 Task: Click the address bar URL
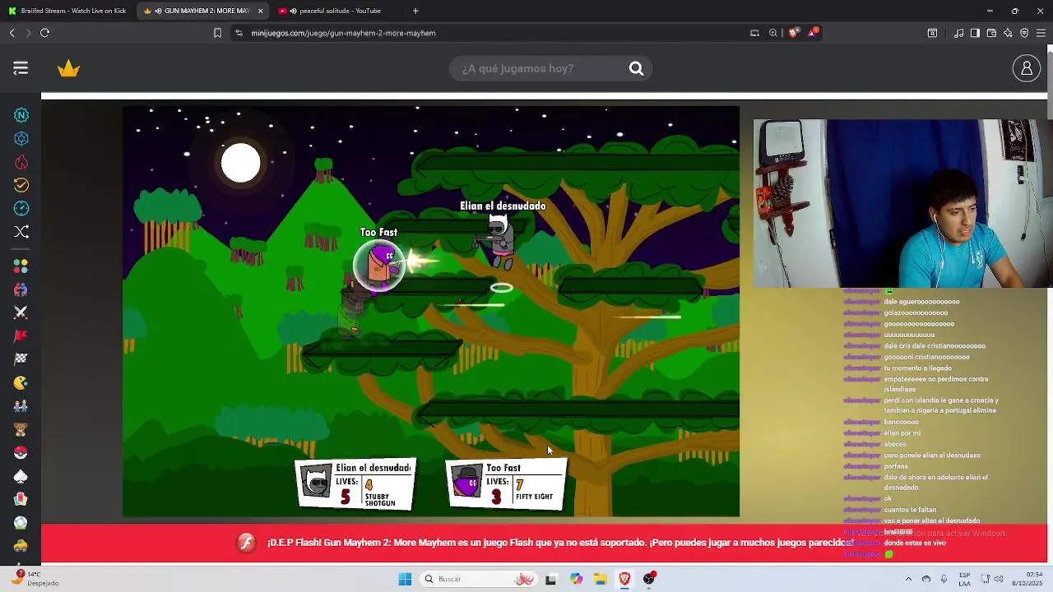coord(343,33)
